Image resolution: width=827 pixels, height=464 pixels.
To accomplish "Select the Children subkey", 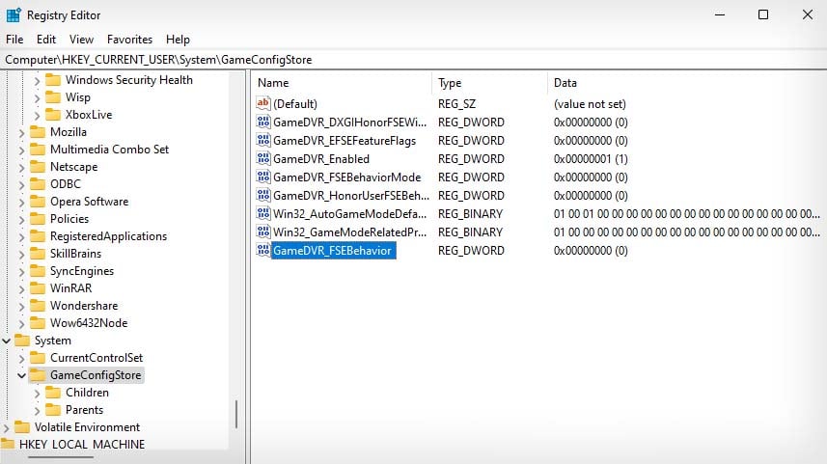I will pos(87,393).
